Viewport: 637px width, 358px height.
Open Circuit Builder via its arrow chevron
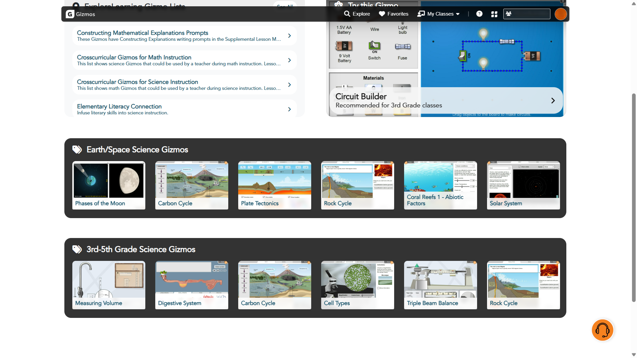pos(553,101)
